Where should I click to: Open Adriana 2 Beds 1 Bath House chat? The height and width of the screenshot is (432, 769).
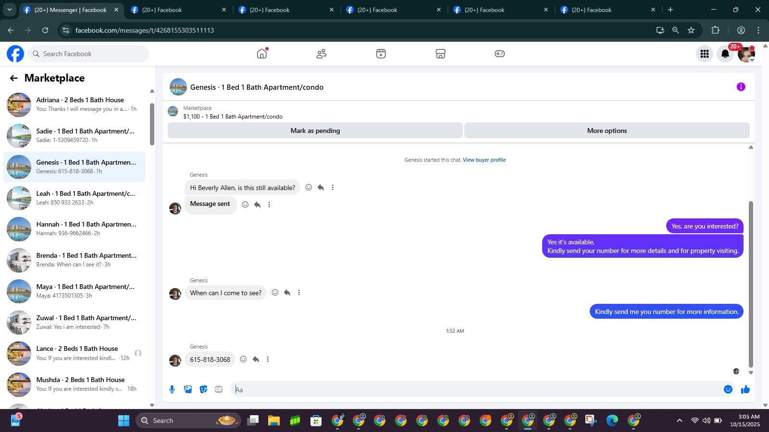(x=74, y=105)
